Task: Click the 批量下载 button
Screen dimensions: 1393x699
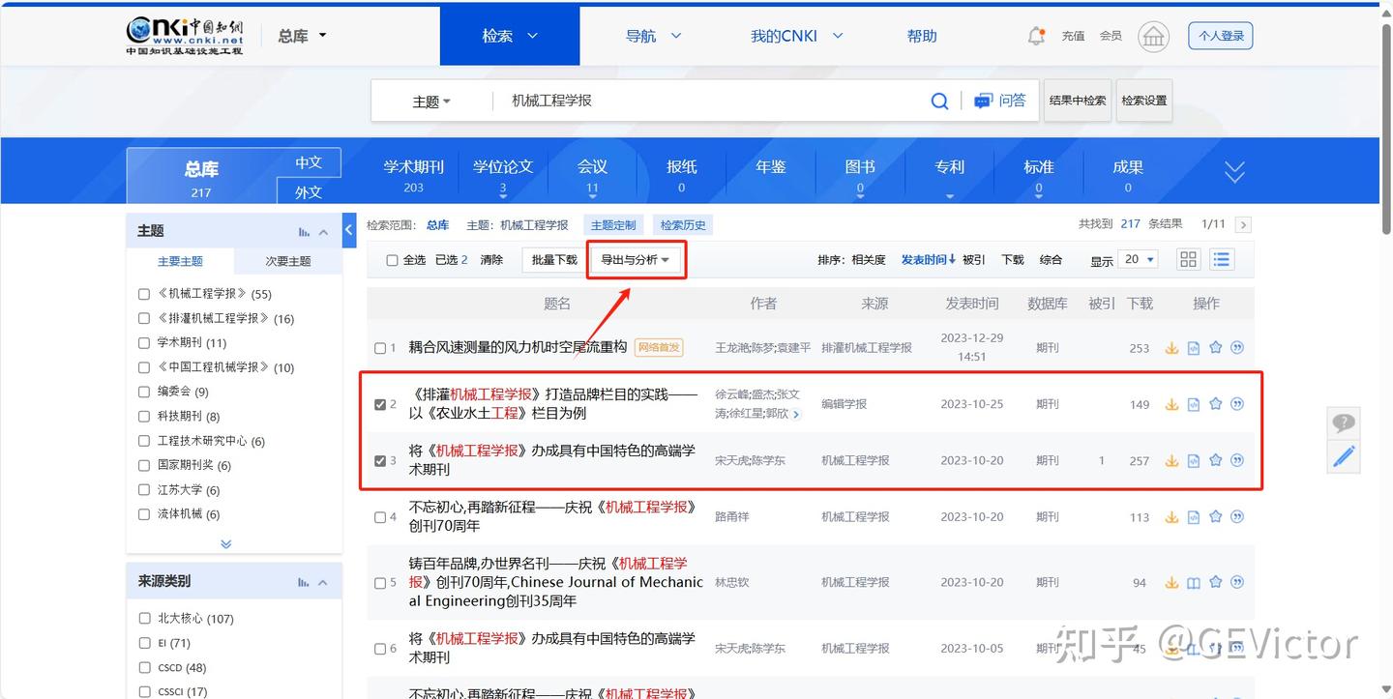Action: coord(554,260)
